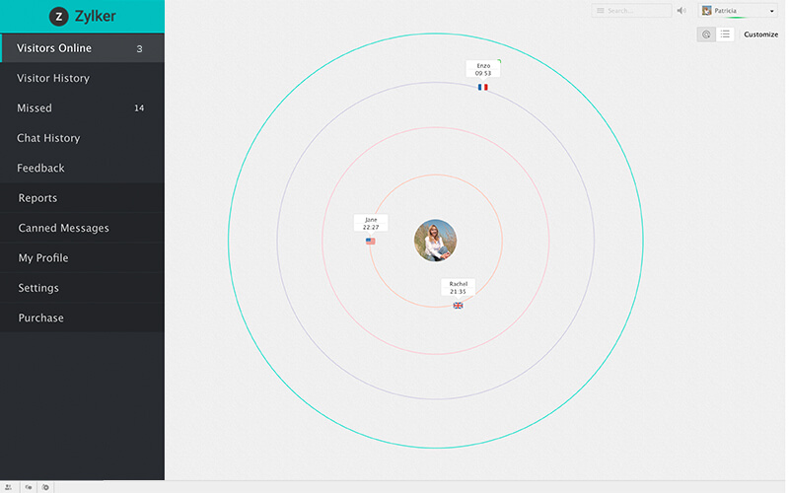Click the UK flag under Rachel

[x=458, y=306]
